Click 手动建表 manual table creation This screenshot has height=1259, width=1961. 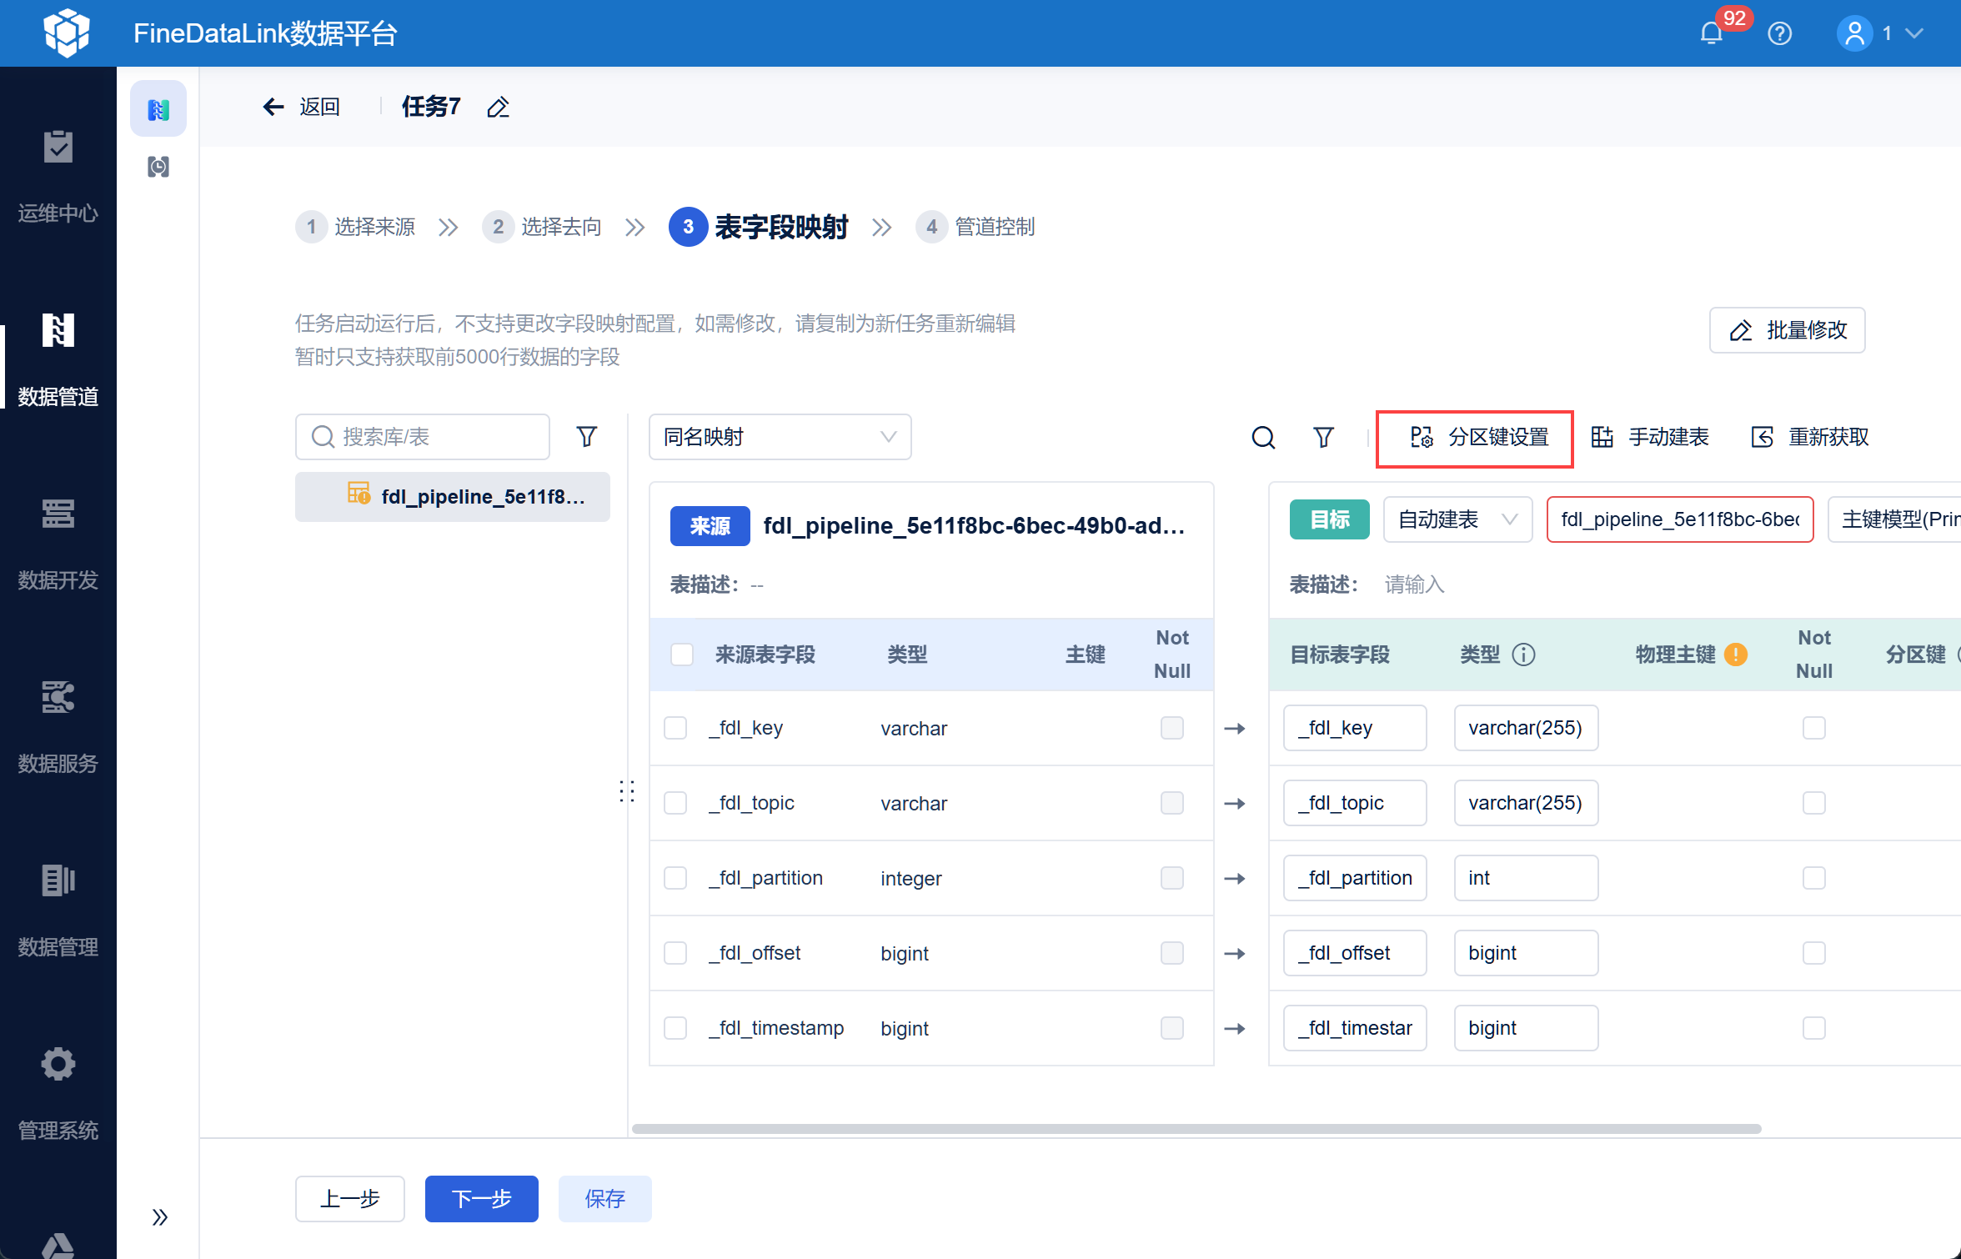(x=1651, y=437)
